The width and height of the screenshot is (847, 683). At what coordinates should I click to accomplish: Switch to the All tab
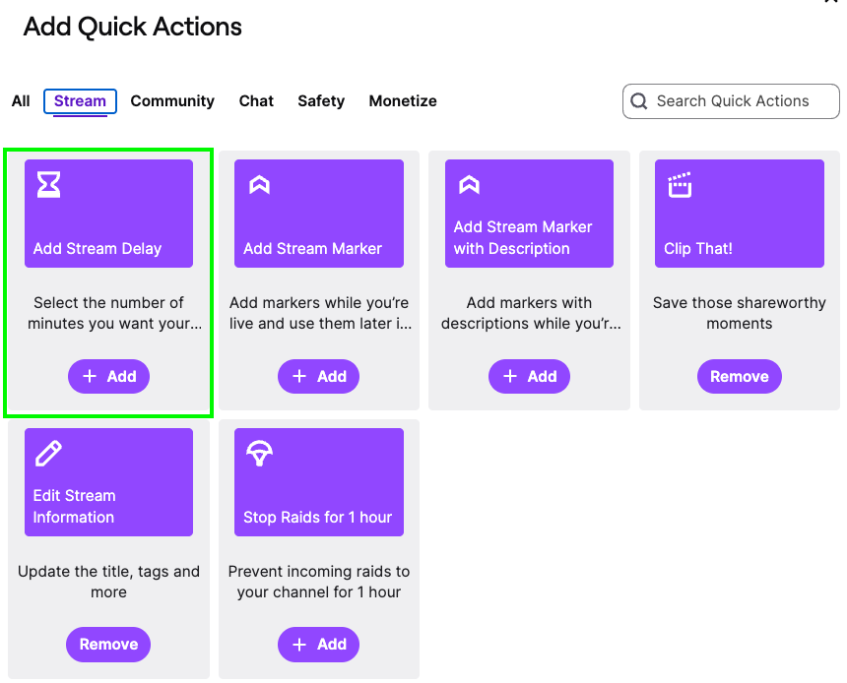pos(21,101)
